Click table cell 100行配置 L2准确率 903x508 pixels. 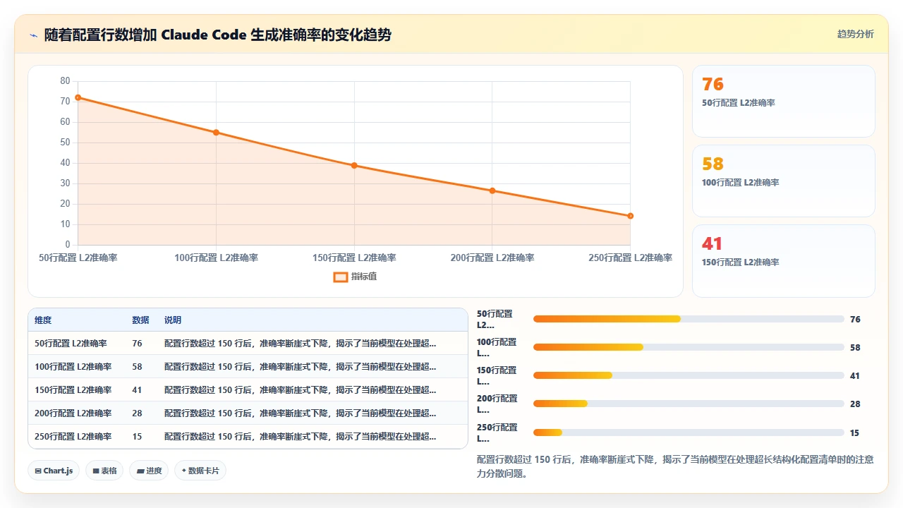(x=73, y=367)
